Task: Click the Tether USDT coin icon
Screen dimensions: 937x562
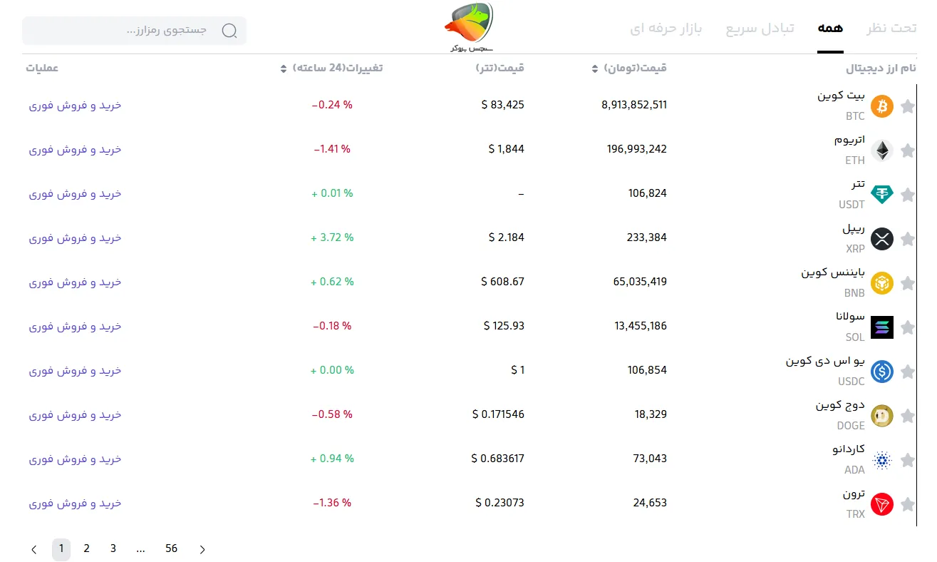Action: 881,195
